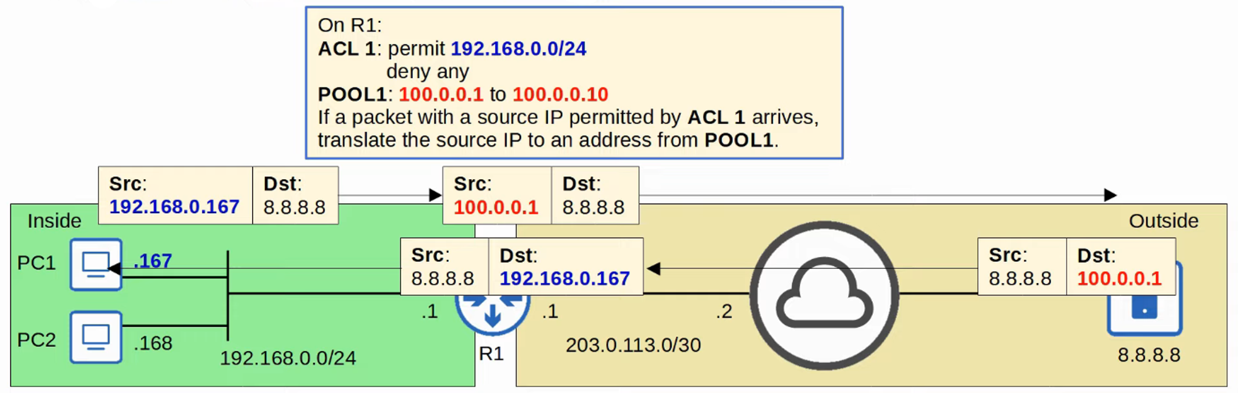Click the arrowhead pointing at PC1
The width and height of the screenshot is (1238, 393).
[115, 268]
